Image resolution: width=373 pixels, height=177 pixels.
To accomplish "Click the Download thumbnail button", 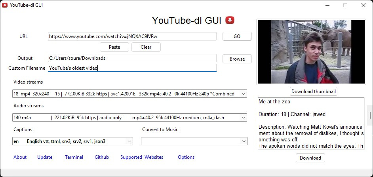I will (314, 91).
